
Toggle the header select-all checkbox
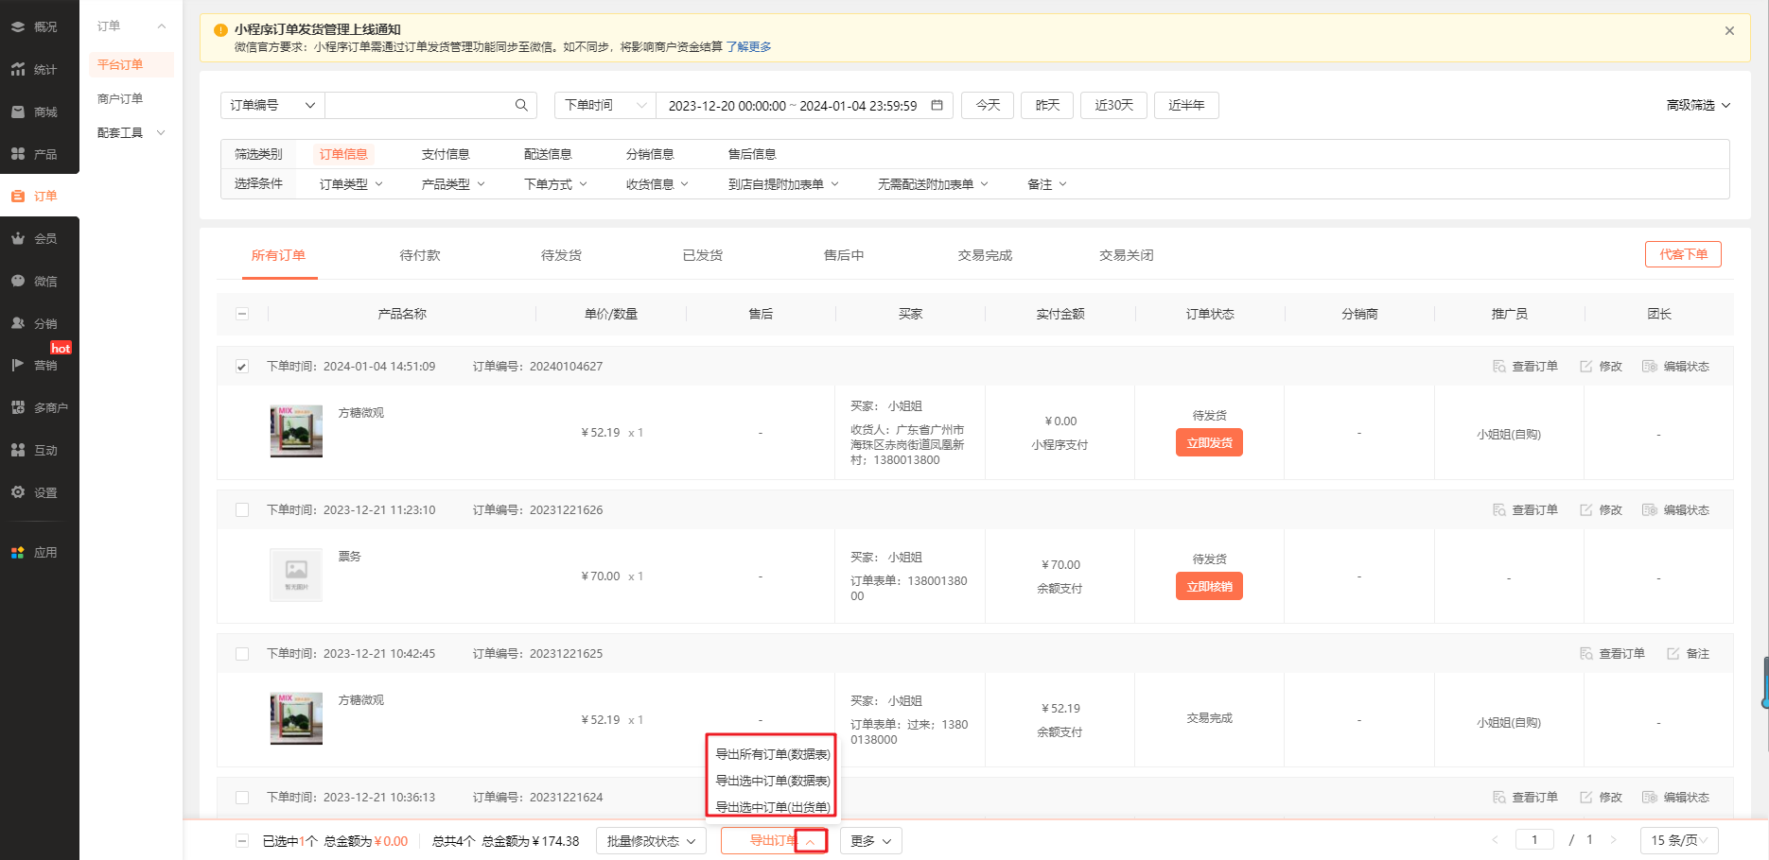pos(242,314)
